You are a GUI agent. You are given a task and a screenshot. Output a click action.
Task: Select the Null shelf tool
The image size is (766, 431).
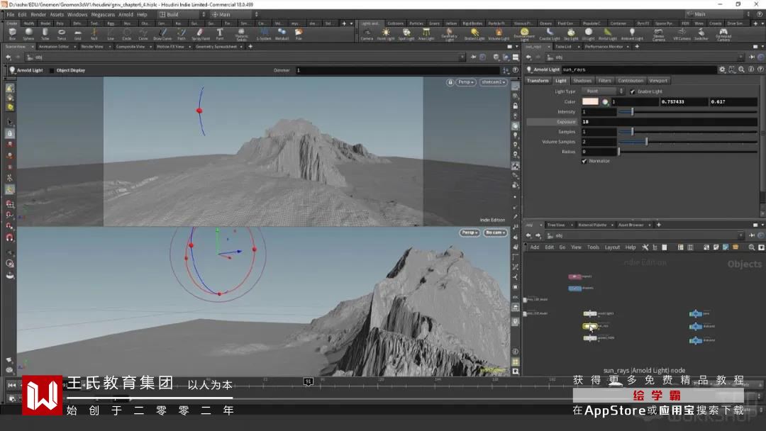[x=94, y=34]
